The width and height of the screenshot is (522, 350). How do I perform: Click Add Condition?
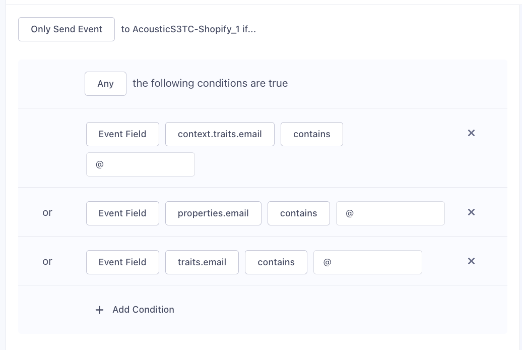click(143, 309)
